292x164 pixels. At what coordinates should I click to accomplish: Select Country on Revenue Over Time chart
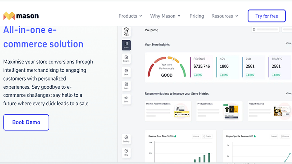pyautogui.click(x=207, y=136)
